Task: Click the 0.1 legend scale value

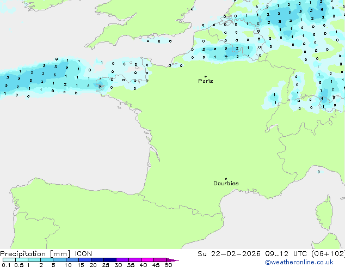Action: point(6,265)
